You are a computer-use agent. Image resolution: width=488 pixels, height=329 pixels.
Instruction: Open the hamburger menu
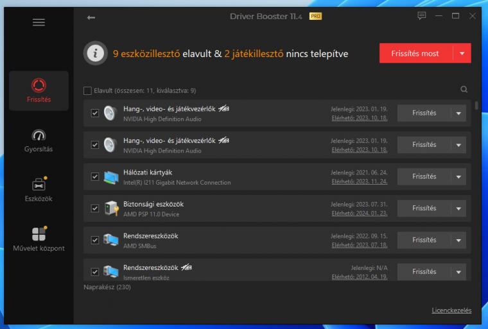39,22
